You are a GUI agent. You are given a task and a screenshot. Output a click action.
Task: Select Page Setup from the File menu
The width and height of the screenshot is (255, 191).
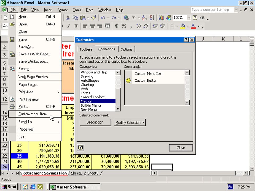[x=35, y=85]
